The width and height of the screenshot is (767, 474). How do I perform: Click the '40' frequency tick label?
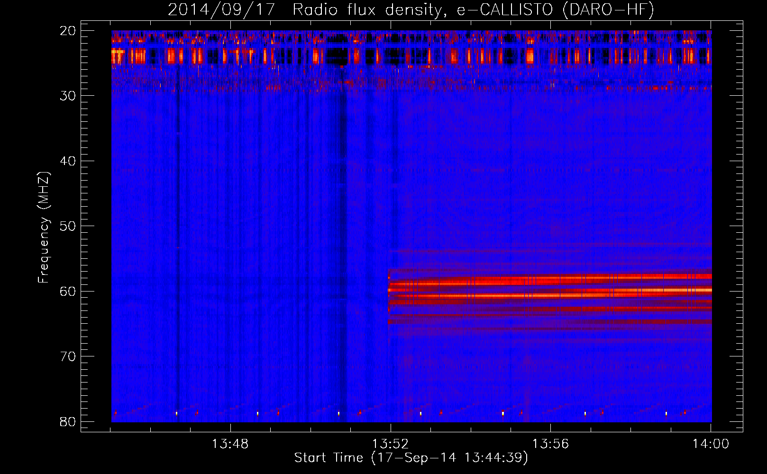tap(68, 161)
